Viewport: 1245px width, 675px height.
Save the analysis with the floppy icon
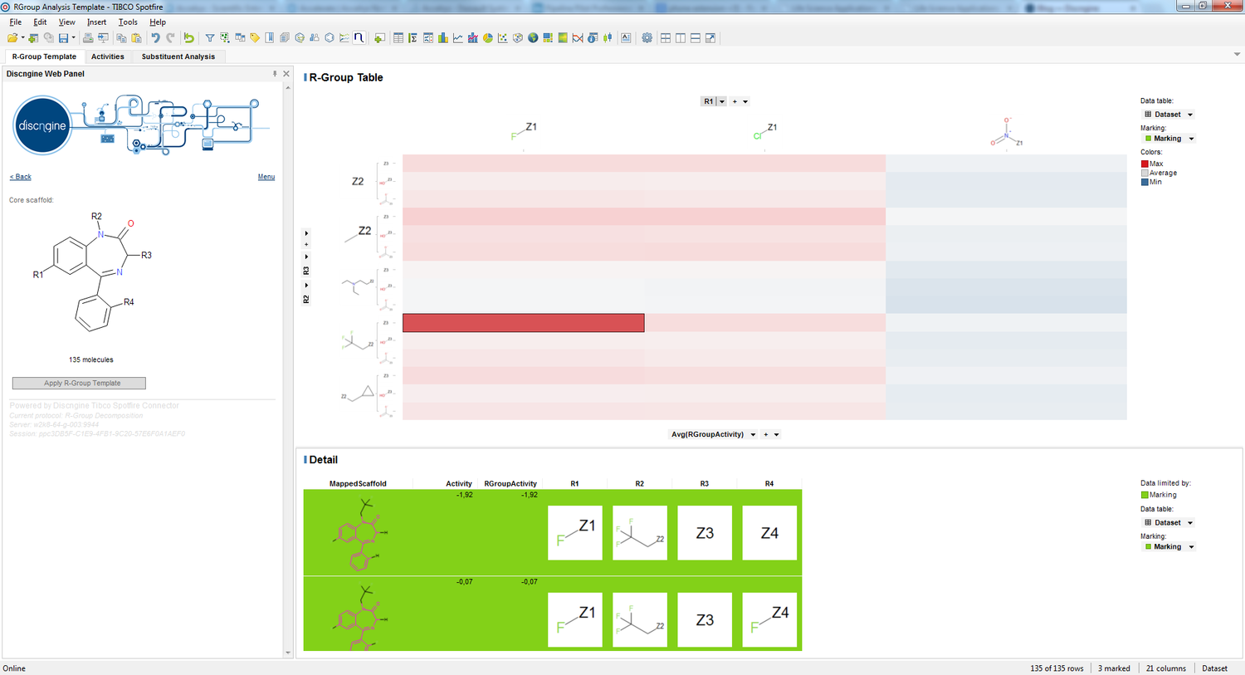point(63,38)
